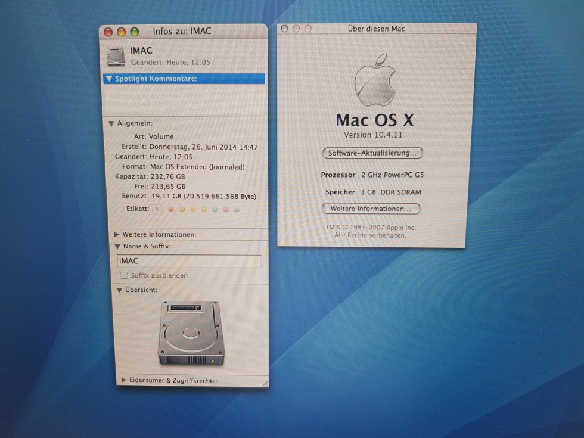Zoom the Infos zu: IMAC window with the green button
Screen dimensions: 584x438
click(x=135, y=32)
